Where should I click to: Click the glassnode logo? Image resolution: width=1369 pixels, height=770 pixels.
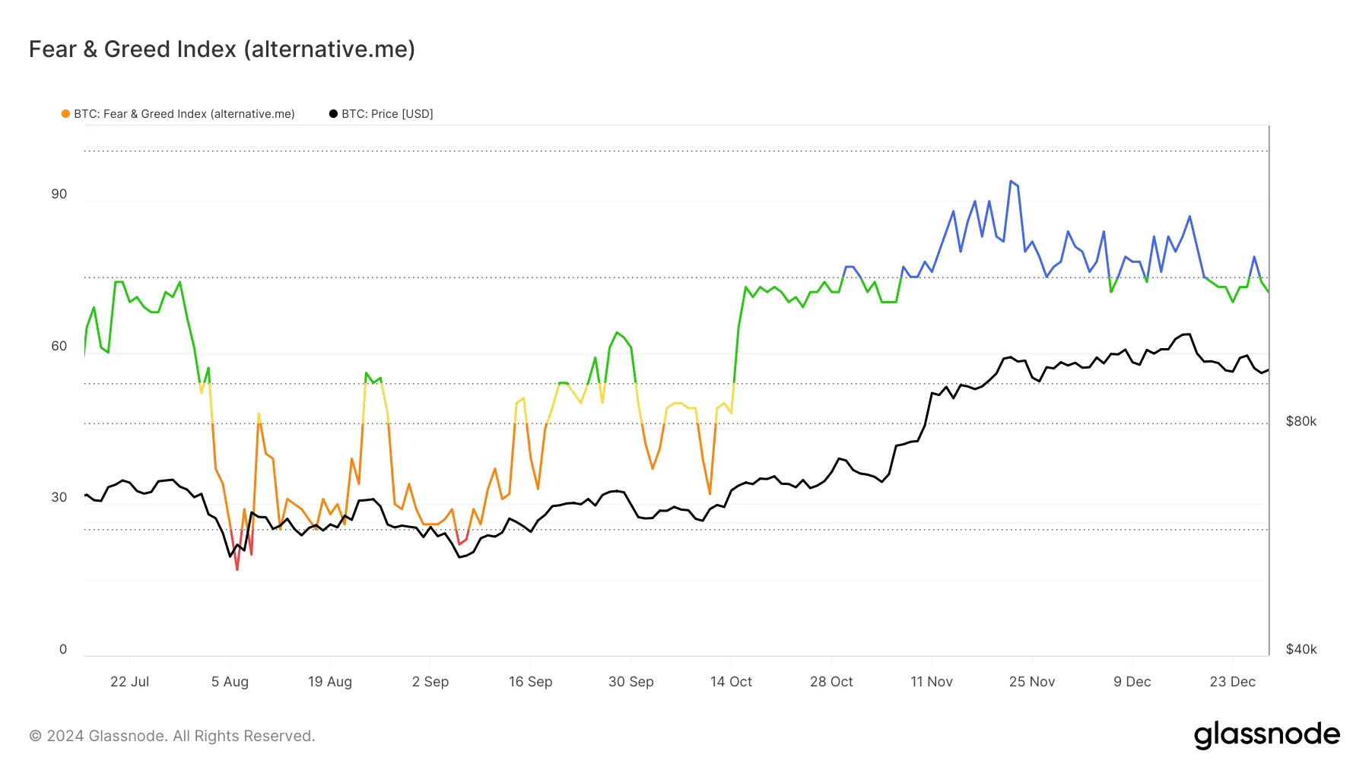pos(1266,735)
